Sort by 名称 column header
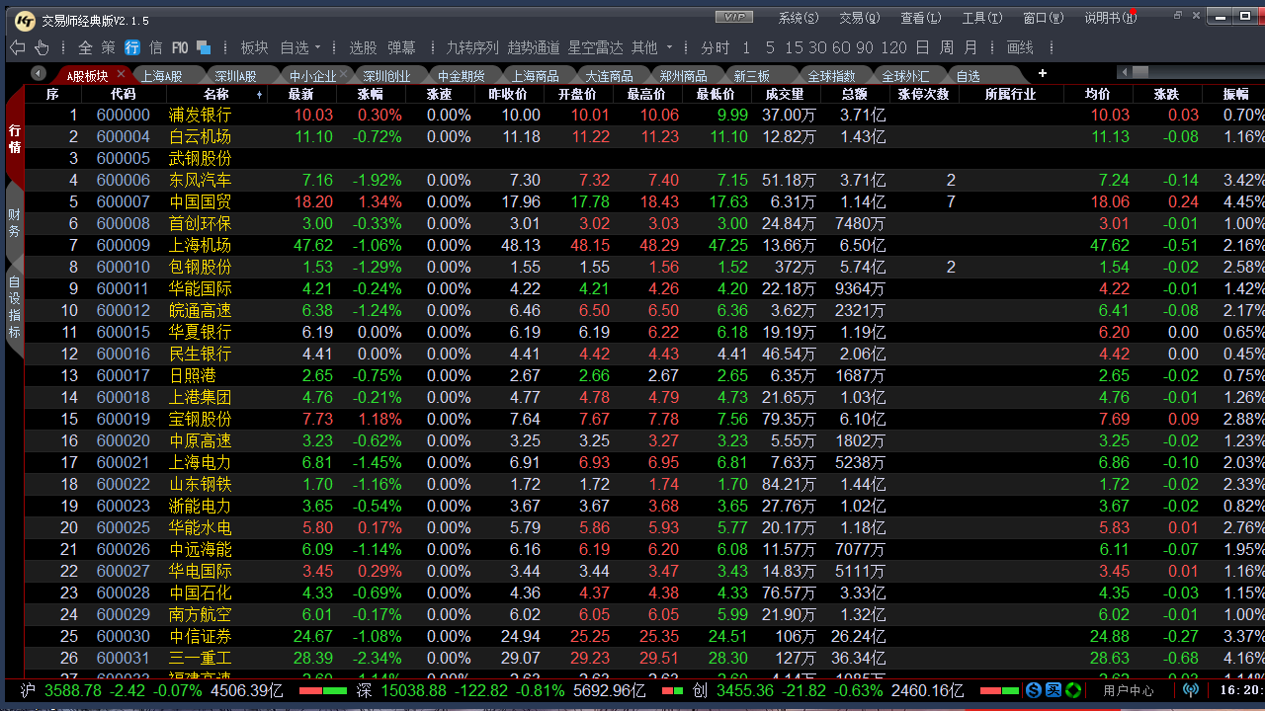The width and height of the screenshot is (1265, 711). coord(216,94)
